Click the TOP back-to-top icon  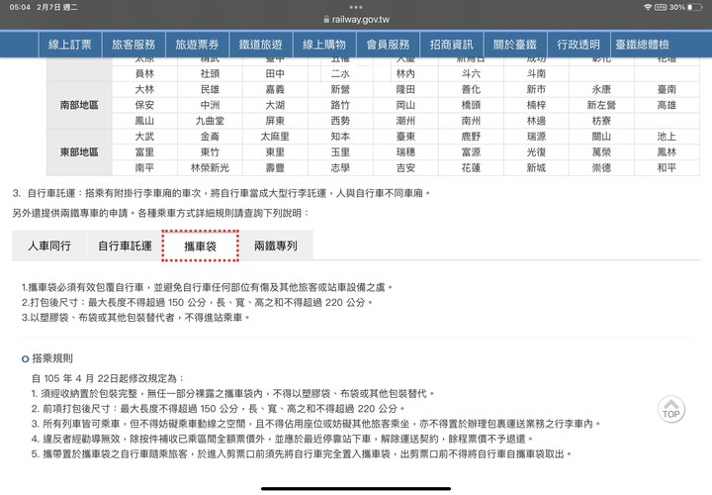pos(670,410)
